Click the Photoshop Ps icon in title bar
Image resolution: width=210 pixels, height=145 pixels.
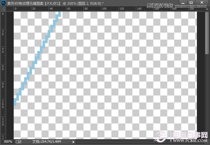click(3, 3)
